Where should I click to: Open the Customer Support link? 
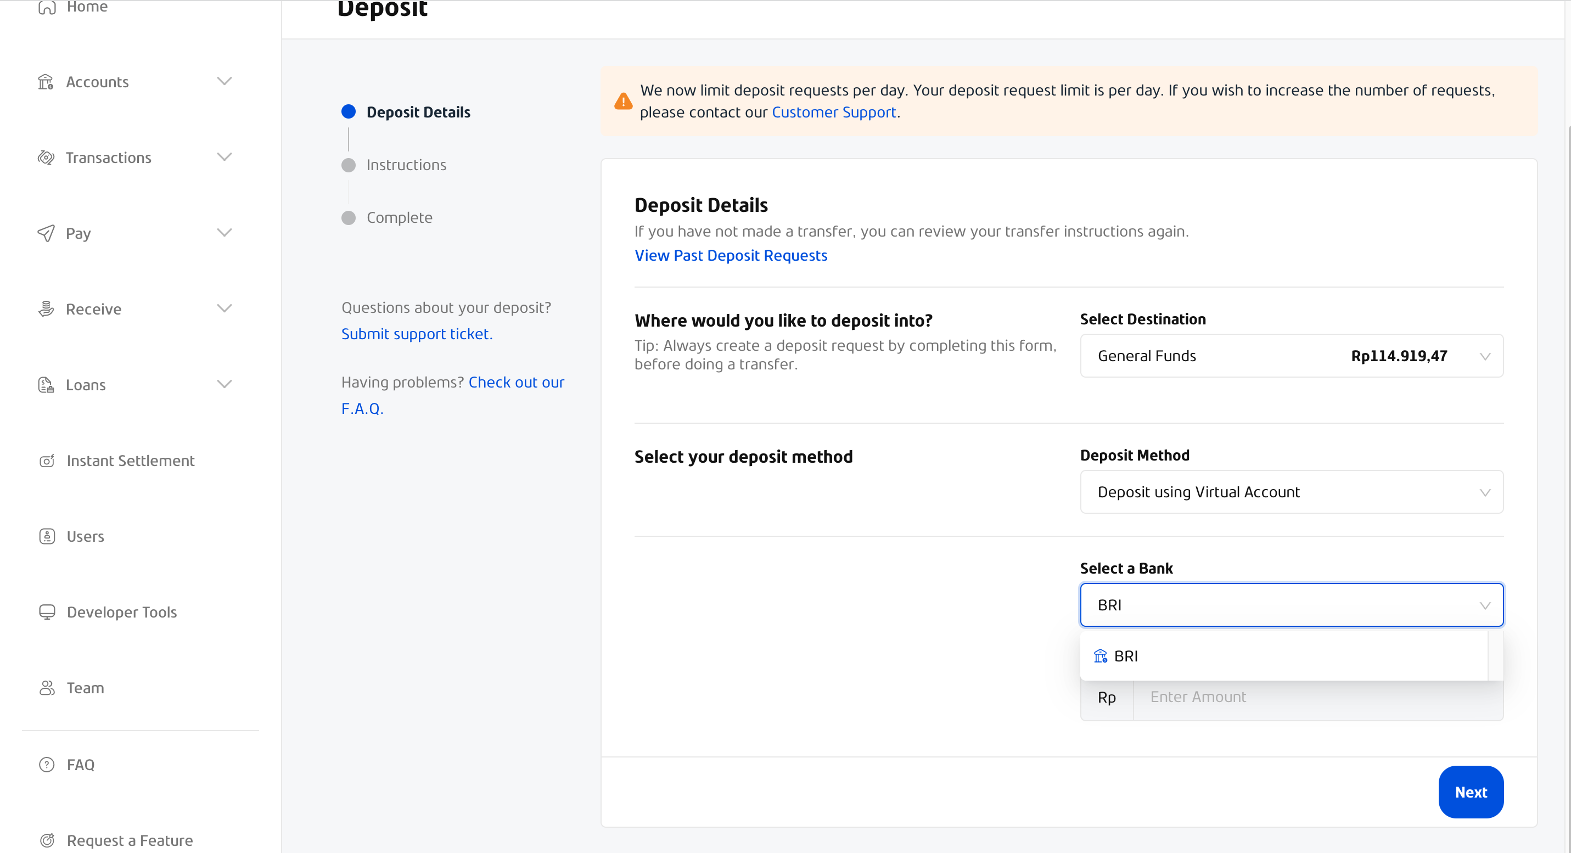[x=834, y=112]
